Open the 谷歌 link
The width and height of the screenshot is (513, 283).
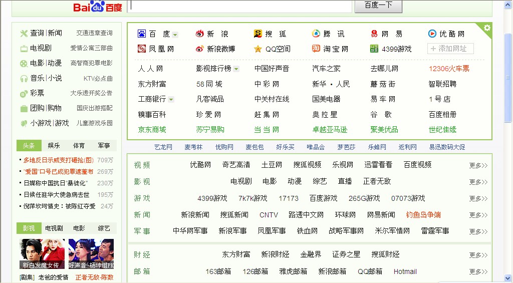tap(381, 115)
